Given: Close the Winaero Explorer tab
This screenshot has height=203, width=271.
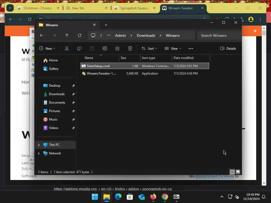Looking at the screenshot, I should (x=94, y=25).
